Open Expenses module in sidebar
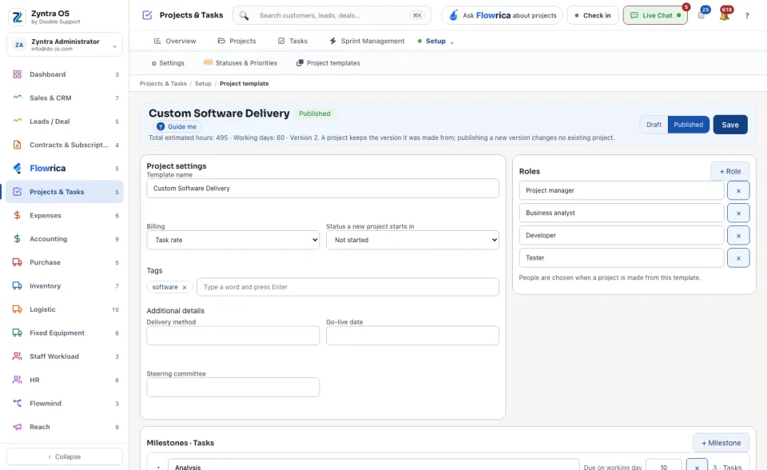This screenshot has width=767, height=470. tap(65, 216)
